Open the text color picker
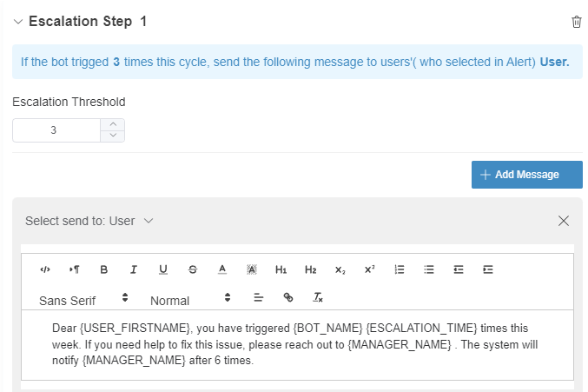 coord(222,269)
